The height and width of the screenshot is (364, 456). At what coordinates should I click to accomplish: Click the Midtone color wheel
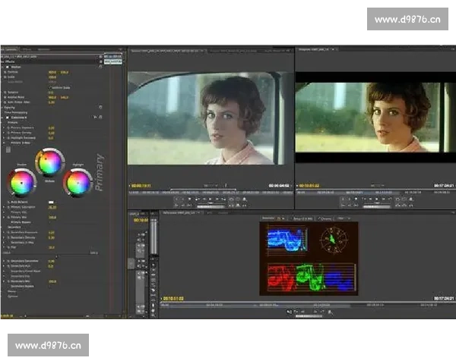pos(50,162)
